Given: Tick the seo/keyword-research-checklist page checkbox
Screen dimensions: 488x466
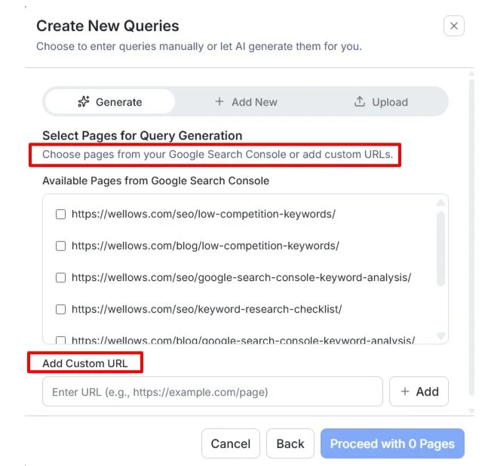Looking at the screenshot, I should pos(61,310).
